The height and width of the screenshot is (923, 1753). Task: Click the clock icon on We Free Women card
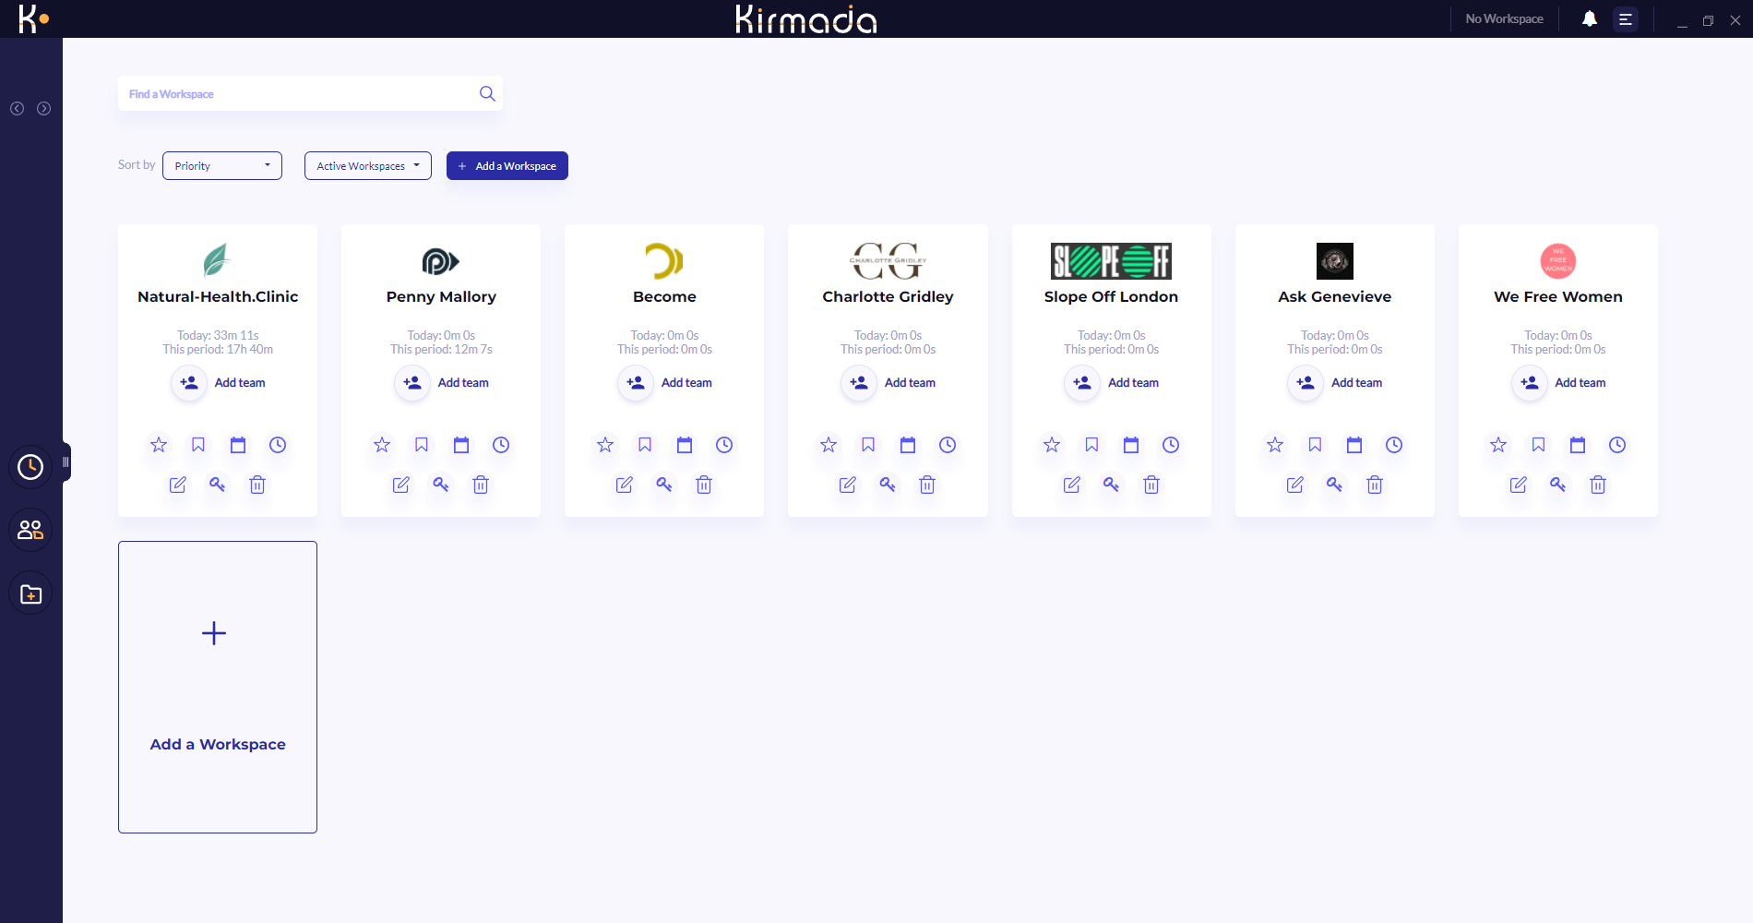1616,444
